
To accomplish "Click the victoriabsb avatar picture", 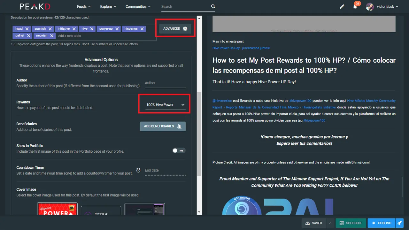I will [x=370, y=6].
